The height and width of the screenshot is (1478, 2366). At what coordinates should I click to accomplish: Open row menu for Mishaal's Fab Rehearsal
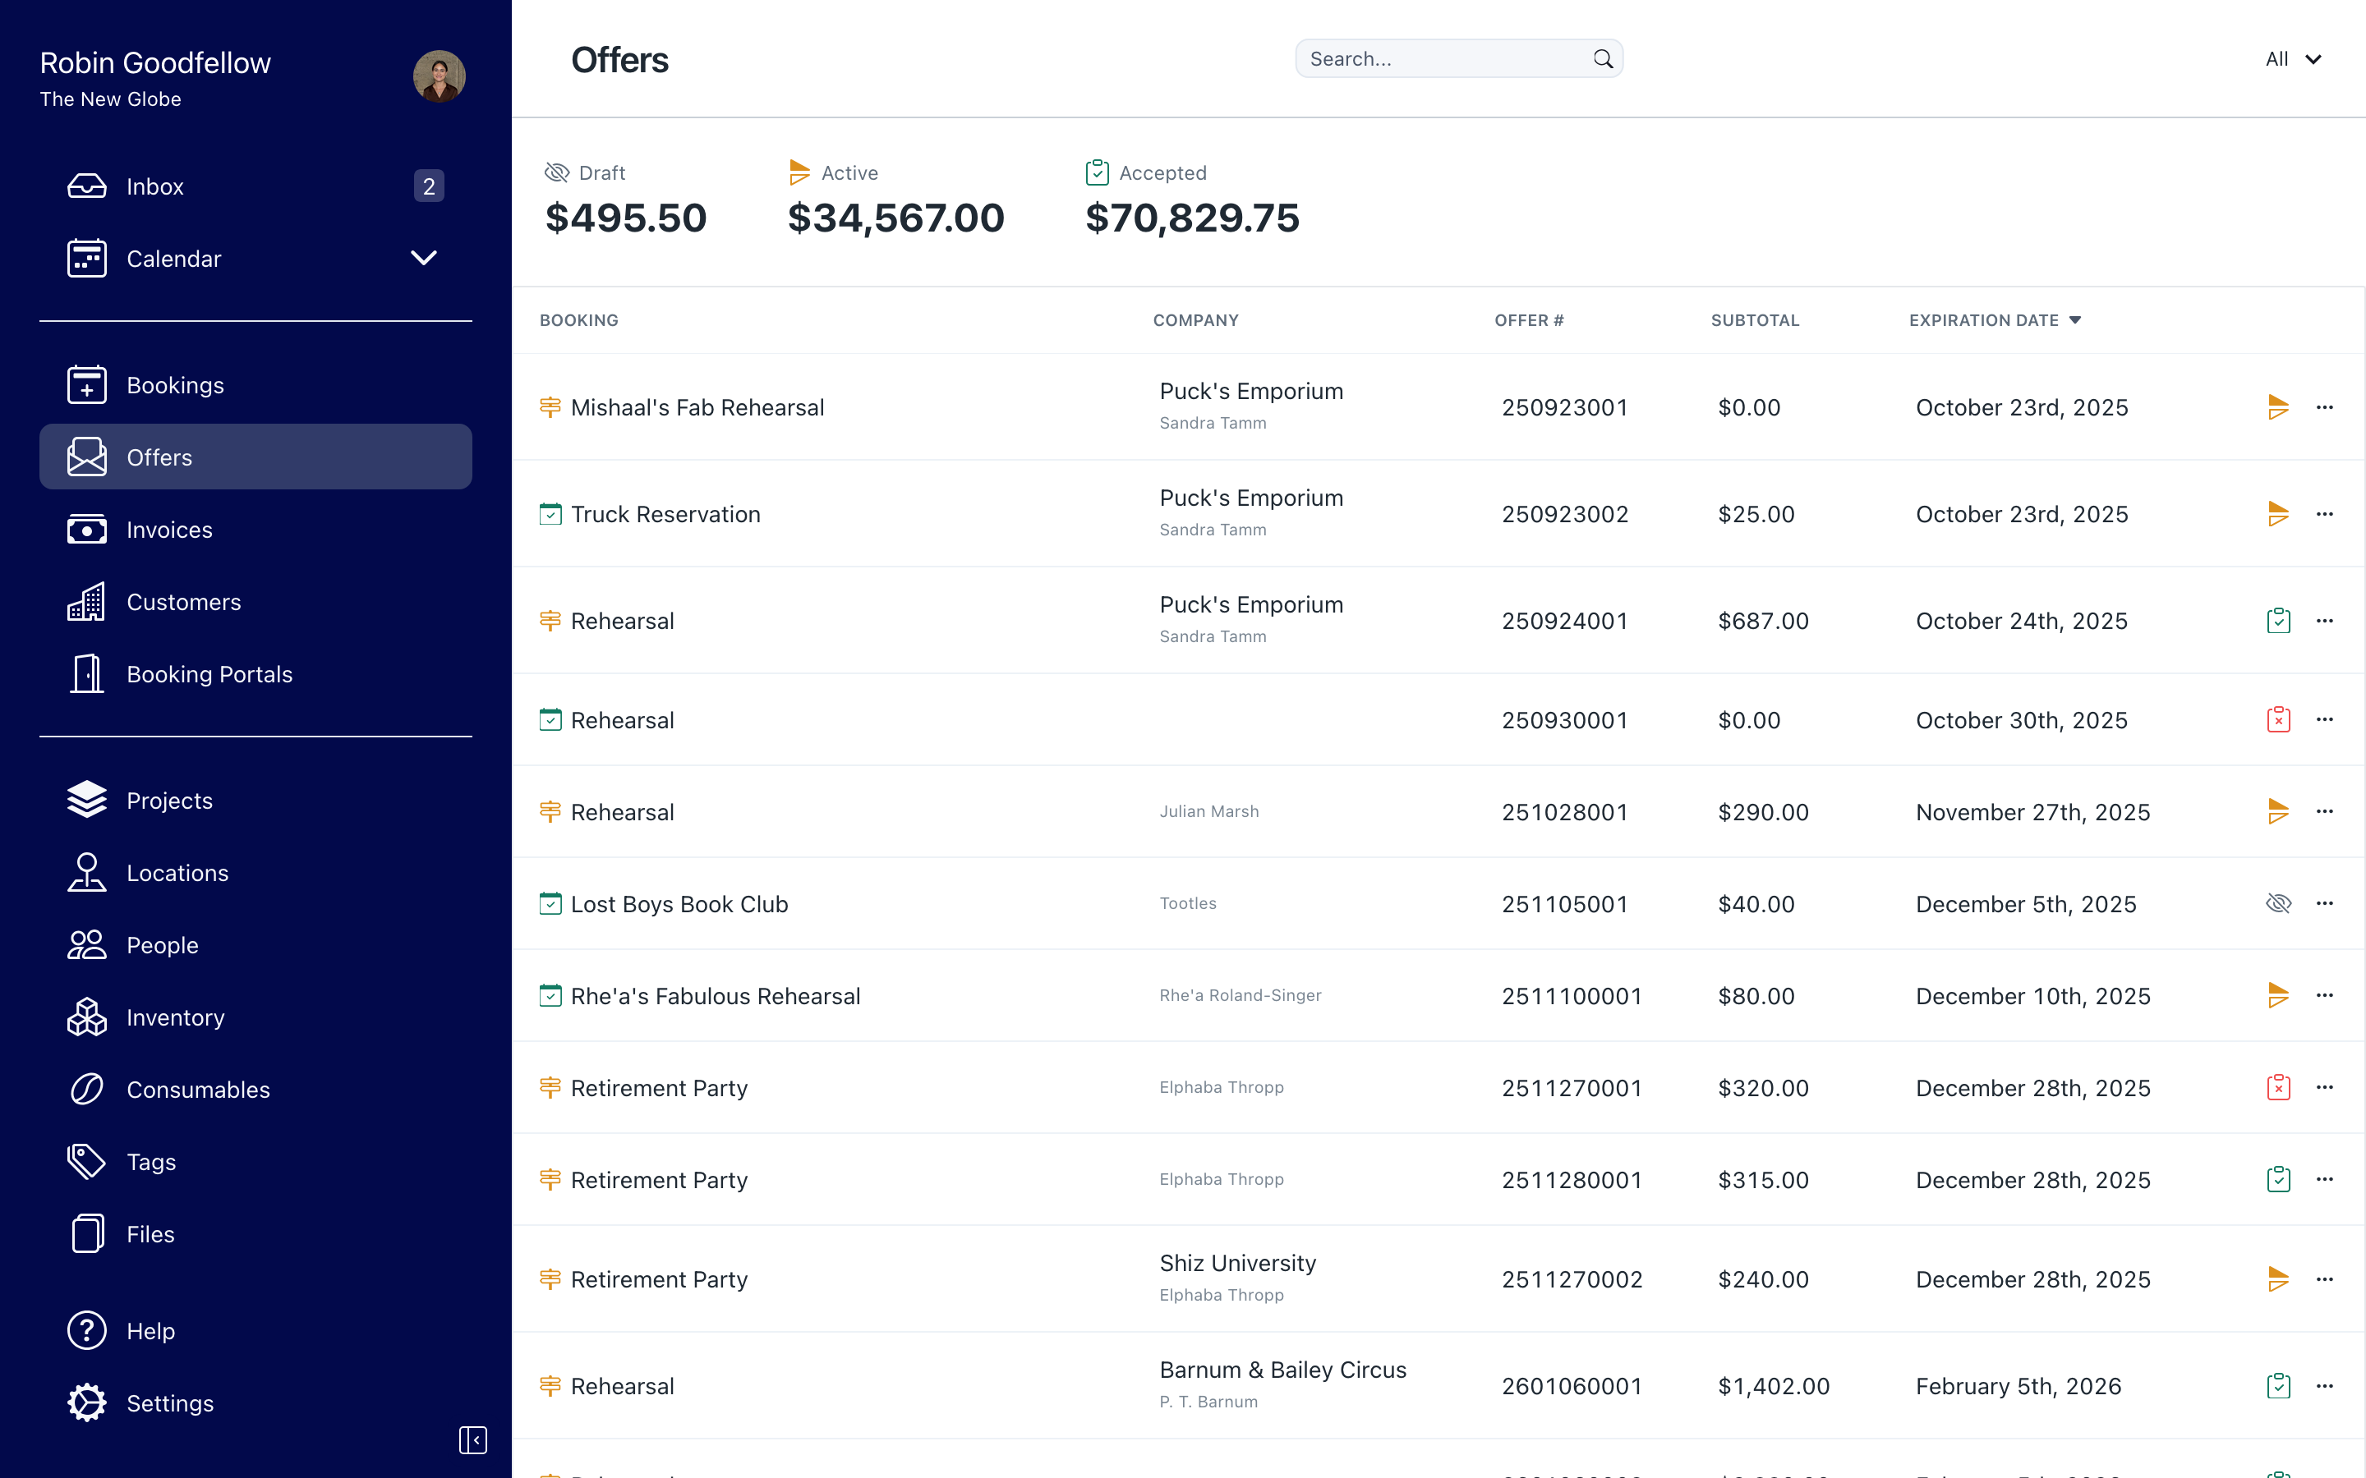2325,407
